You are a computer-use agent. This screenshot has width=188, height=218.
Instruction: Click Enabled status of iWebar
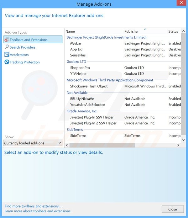(175, 43)
